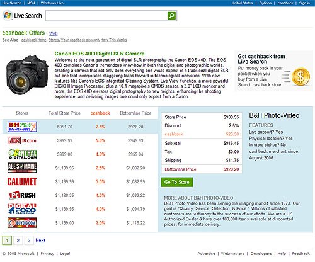
Task: Click the Bottomline Price column header
Action: (x=135, y=113)
